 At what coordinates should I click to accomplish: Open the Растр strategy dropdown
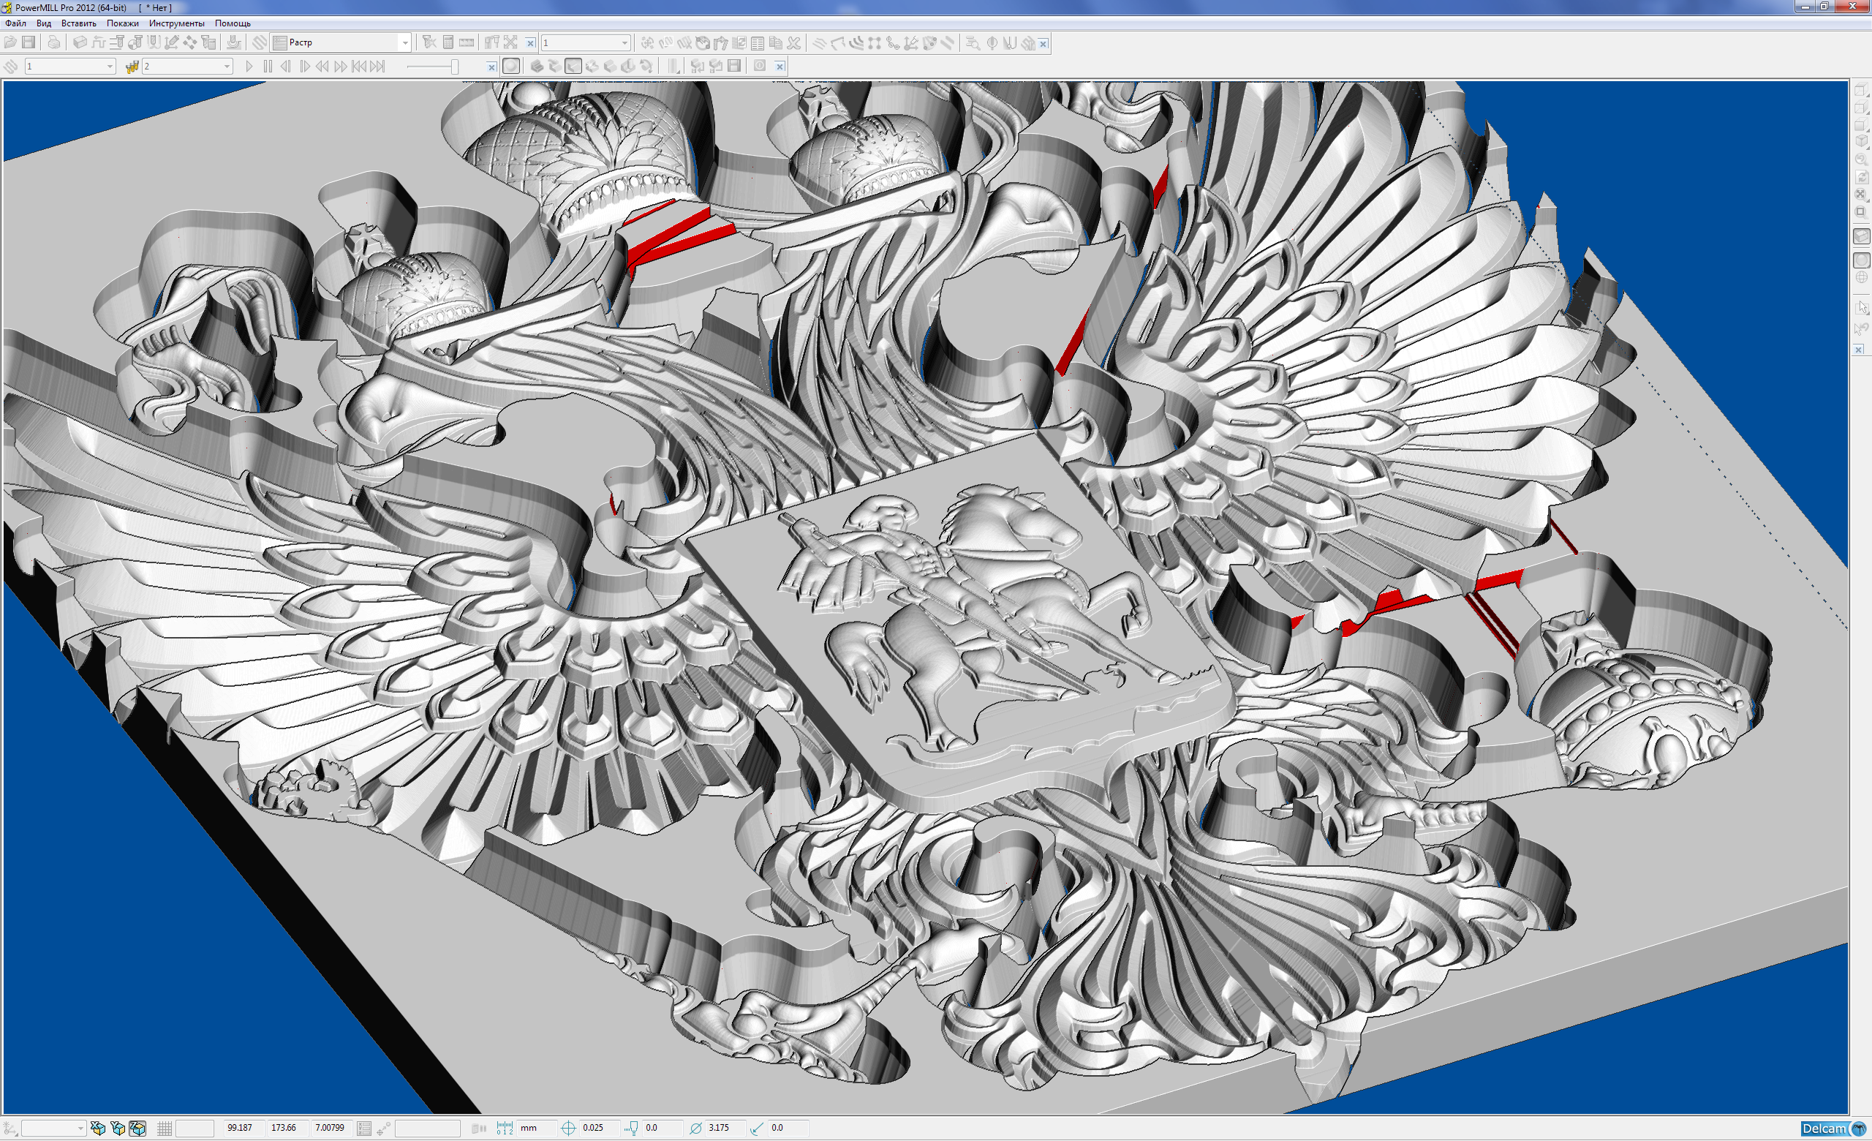point(404,42)
